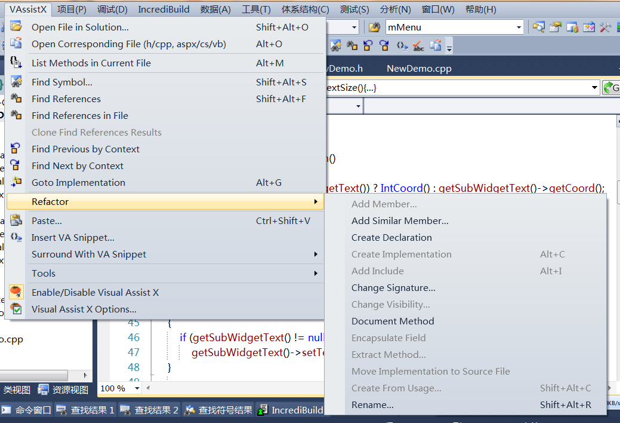The height and width of the screenshot is (423, 620).
Task: Click the Find References in File icon
Action: tap(16, 115)
